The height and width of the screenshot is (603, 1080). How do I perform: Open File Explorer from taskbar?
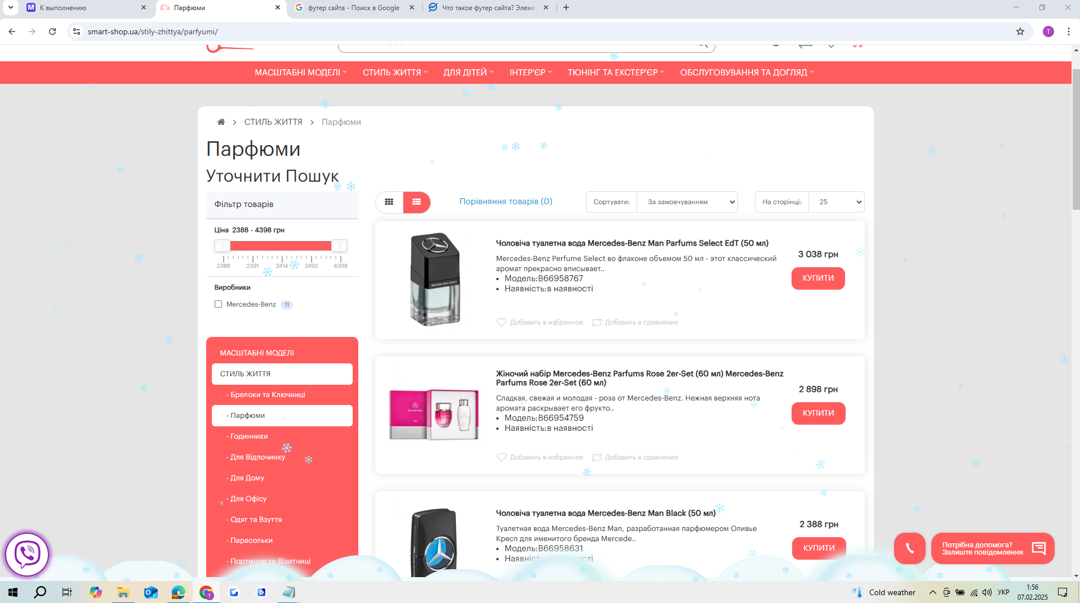(123, 592)
